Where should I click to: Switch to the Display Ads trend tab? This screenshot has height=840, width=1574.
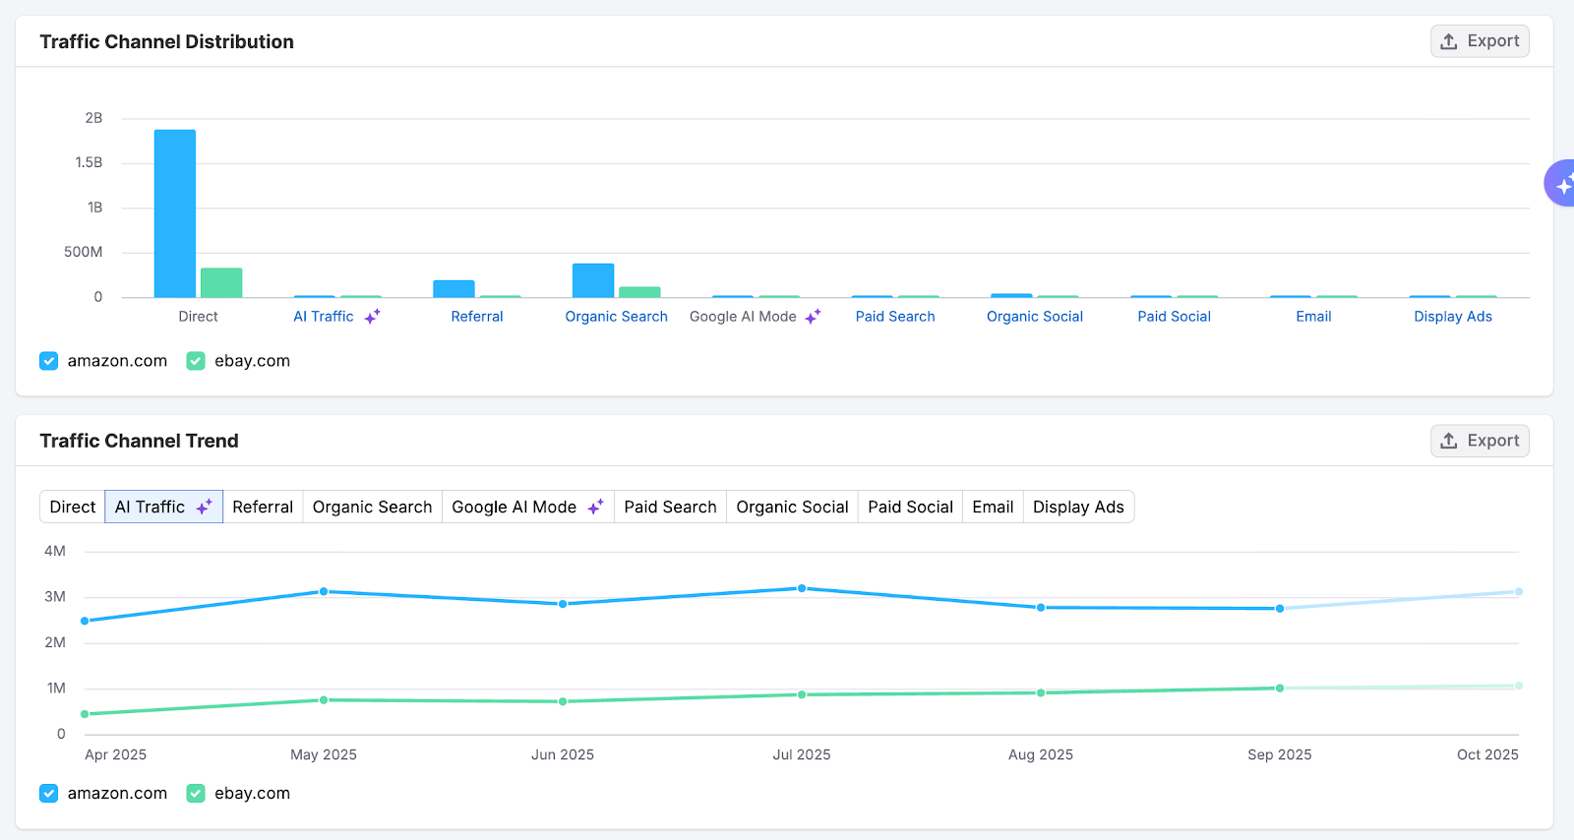[x=1077, y=508]
